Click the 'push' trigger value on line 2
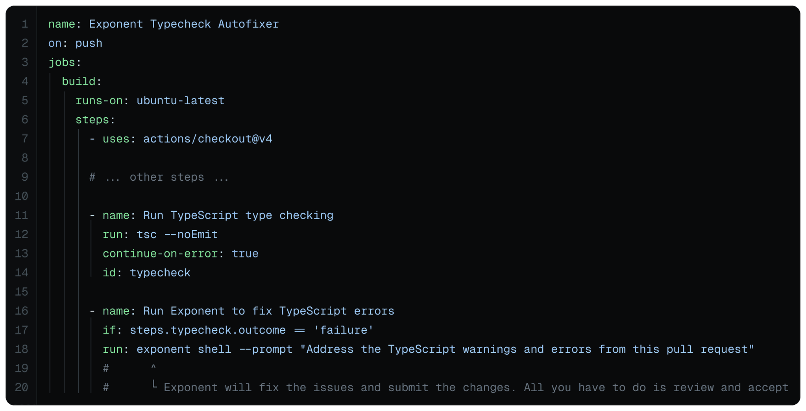The width and height of the screenshot is (806, 411). (x=89, y=43)
